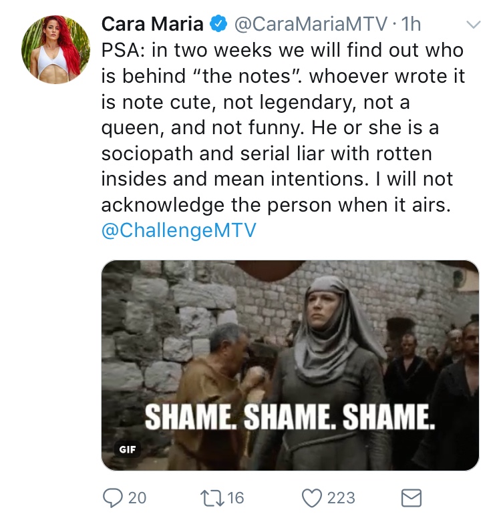Click the tweet text about the notes
The height and width of the screenshot is (514, 501).
point(283,127)
